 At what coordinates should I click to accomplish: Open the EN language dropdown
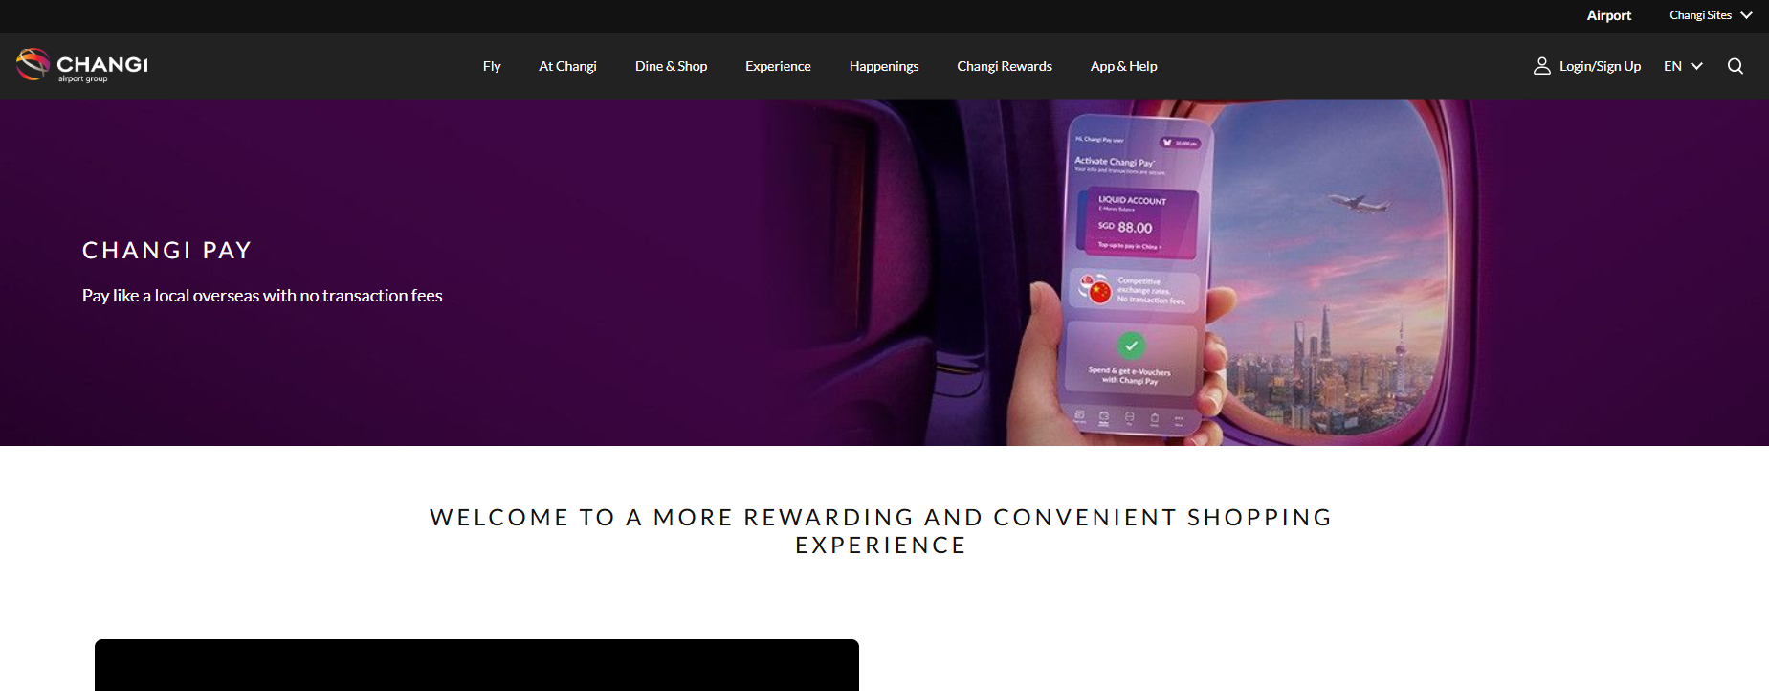pyautogui.click(x=1684, y=66)
